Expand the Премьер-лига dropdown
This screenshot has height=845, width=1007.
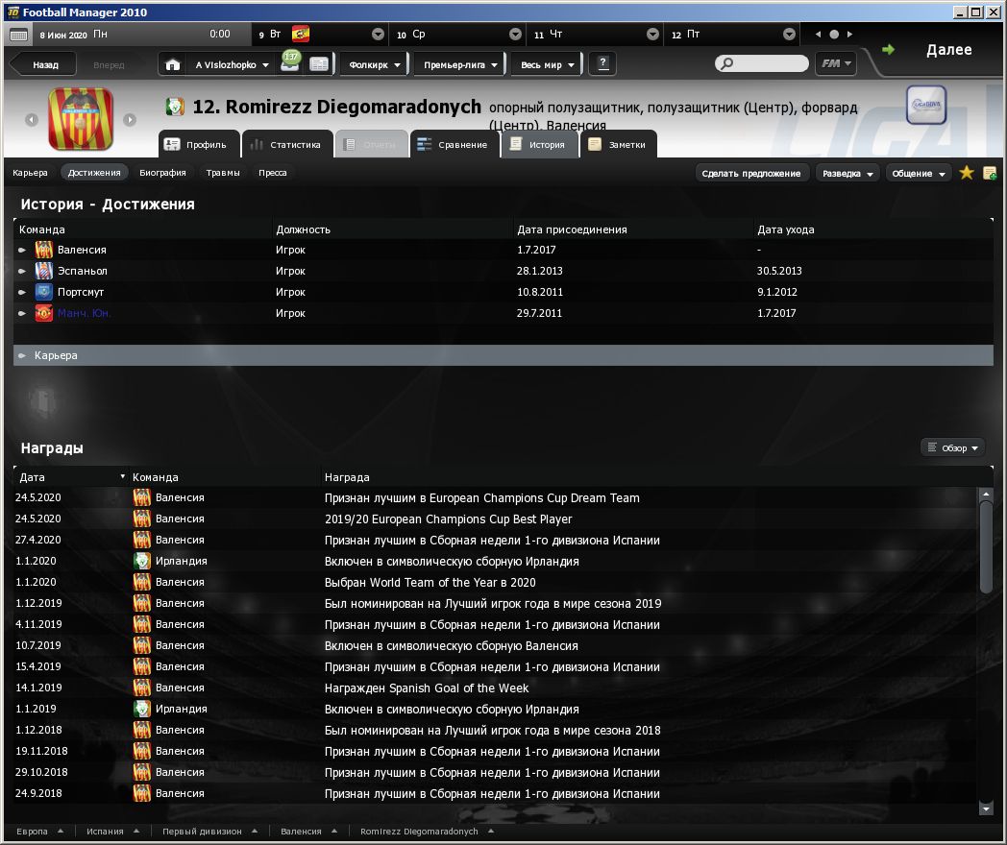click(x=460, y=65)
